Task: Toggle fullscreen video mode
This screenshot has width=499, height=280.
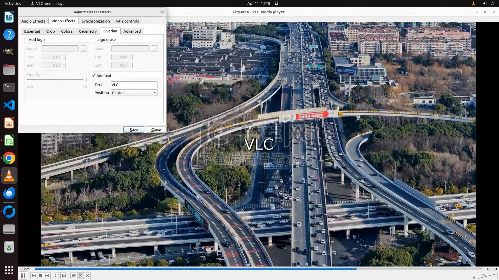Action: pyautogui.click(x=57, y=276)
